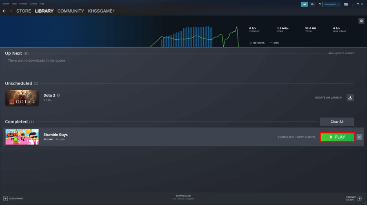This screenshot has width=367, height=205.
Task: Click the Up Next heading
Action: click(x=13, y=53)
